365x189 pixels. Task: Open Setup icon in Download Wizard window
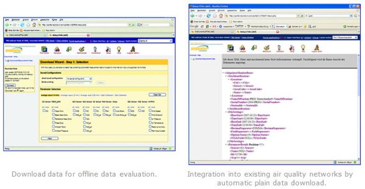(108, 50)
